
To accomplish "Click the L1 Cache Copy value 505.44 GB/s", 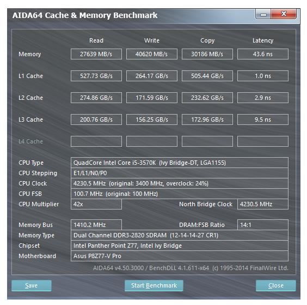I will [x=207, y=76].
